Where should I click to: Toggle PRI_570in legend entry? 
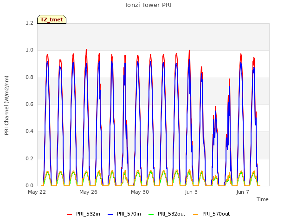pyautogui.click(x=124, y=214)
